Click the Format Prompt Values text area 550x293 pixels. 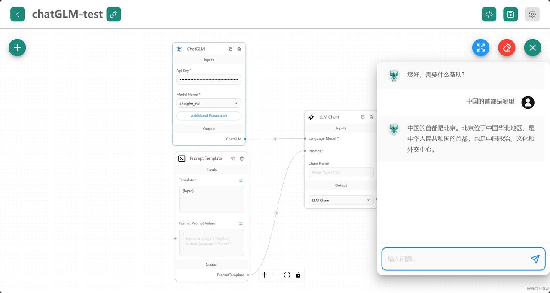point(211,242)
